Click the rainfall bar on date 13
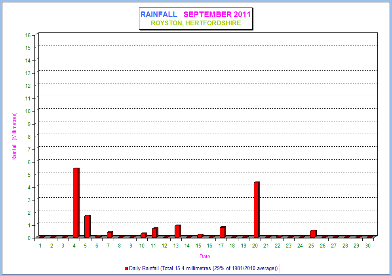This screenshot has height=276, width=392. tap(177, 231)
